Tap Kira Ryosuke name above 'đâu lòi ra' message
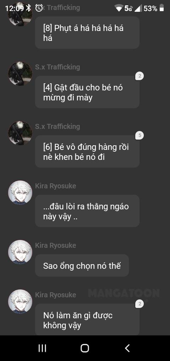170x361 pixels. pyautogui.click(x=56, y=186)
